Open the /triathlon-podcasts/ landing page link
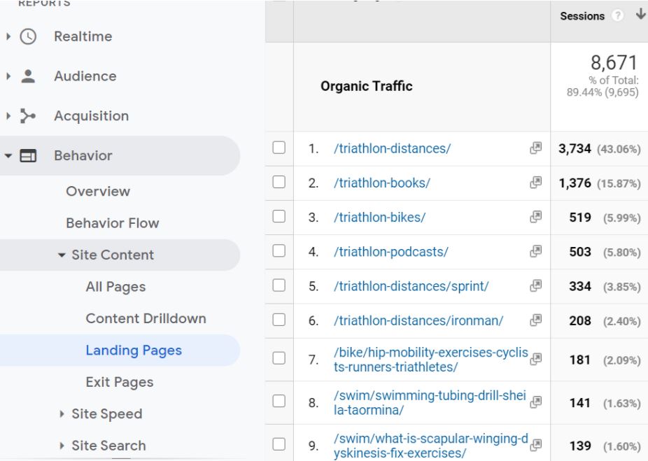This screenshot has height=461, width=648. point(391,252)
